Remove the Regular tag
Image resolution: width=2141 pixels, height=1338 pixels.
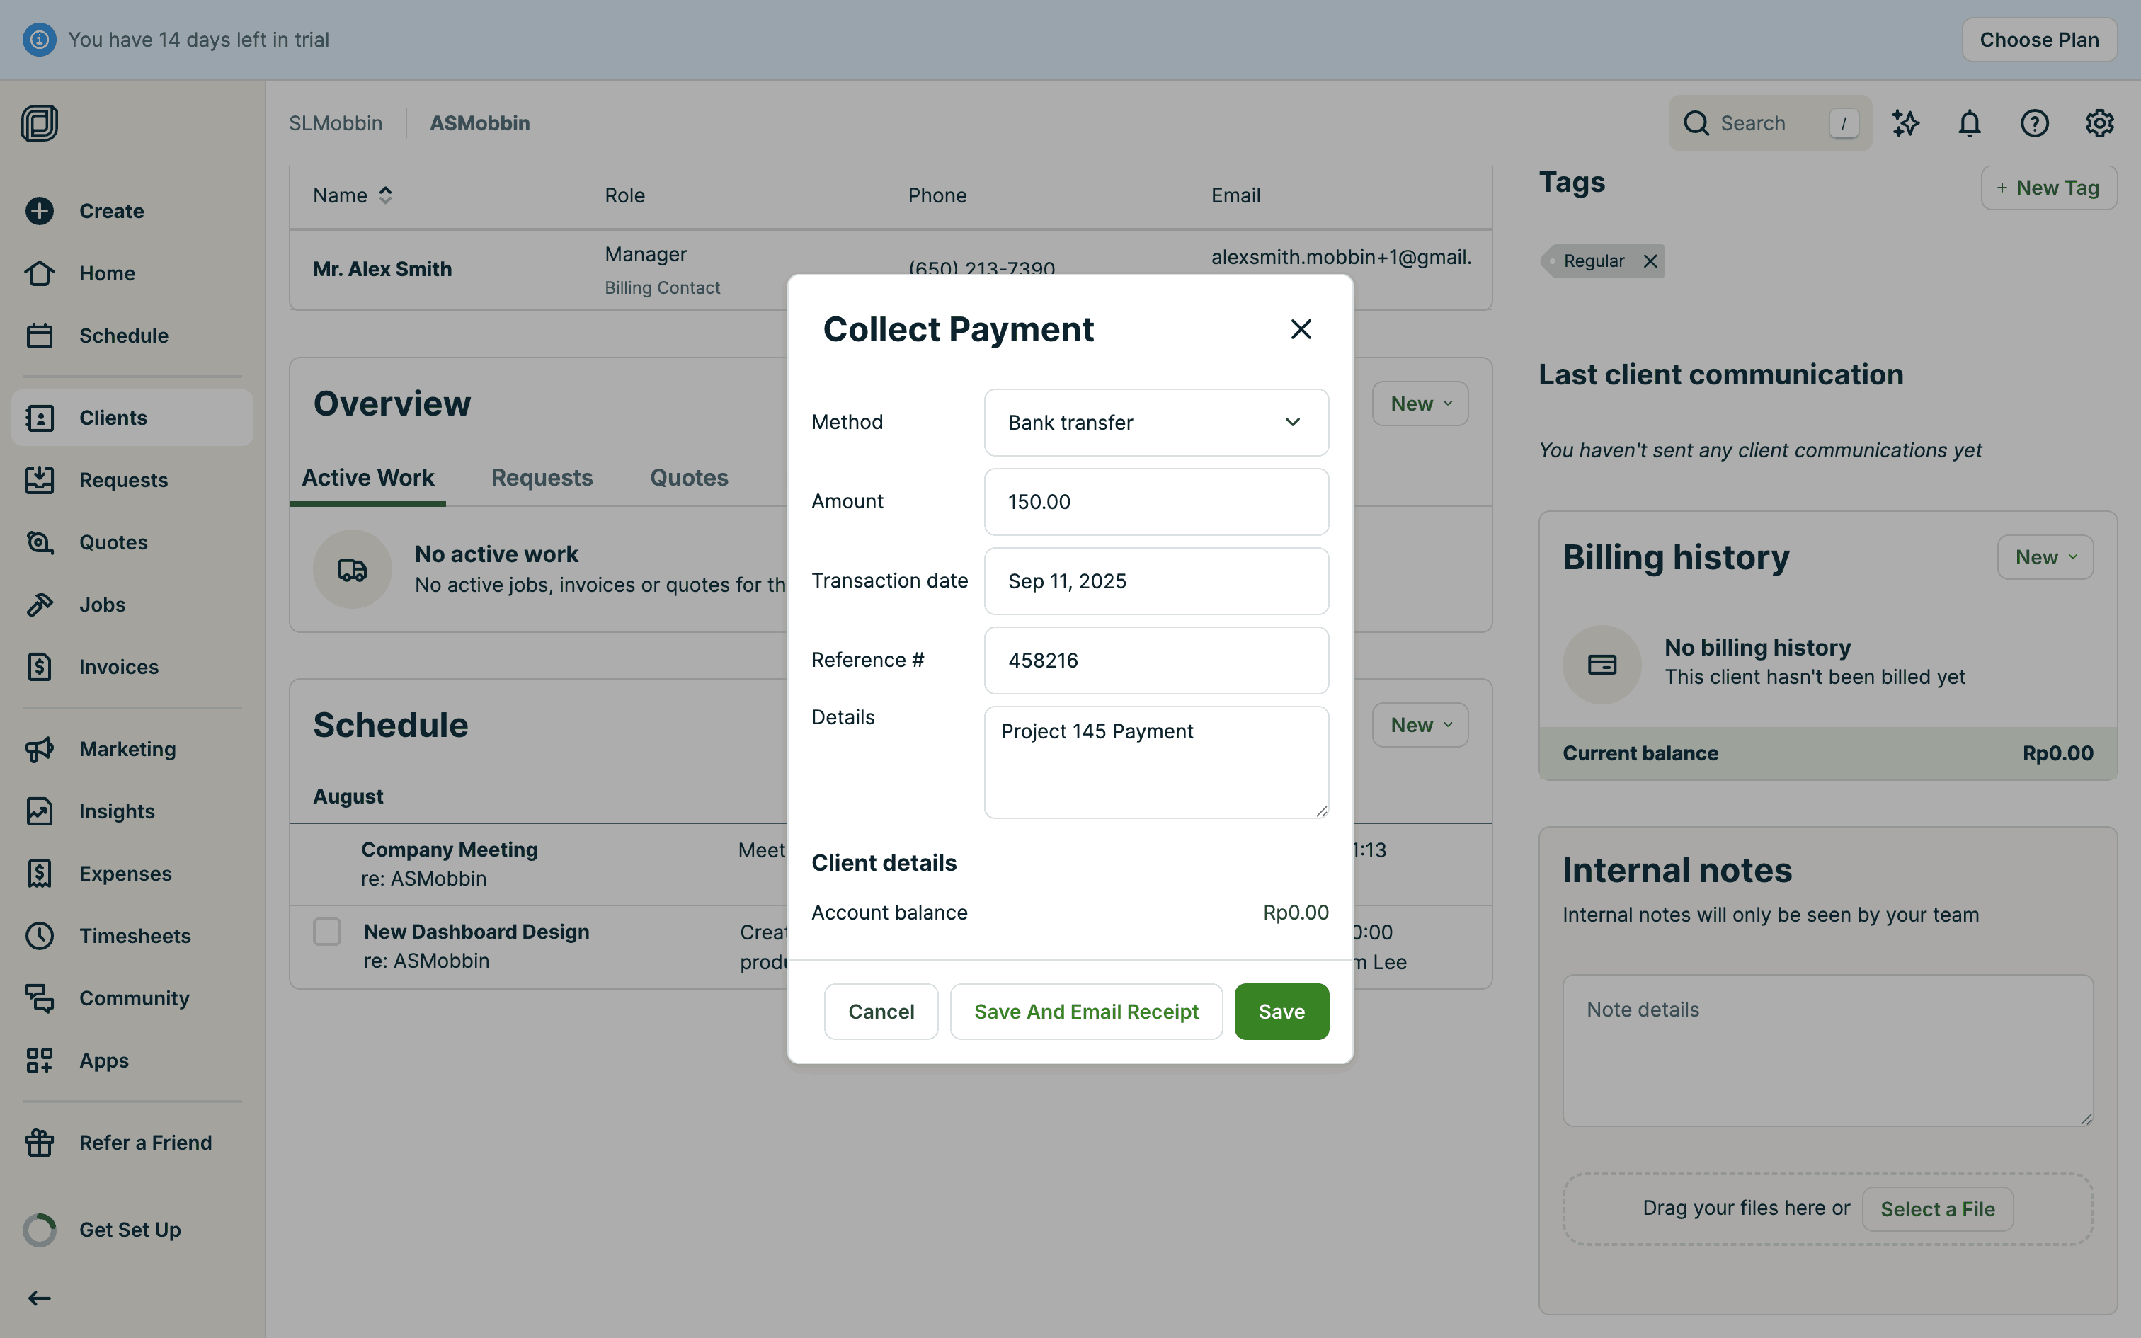tap(1650, 261)
